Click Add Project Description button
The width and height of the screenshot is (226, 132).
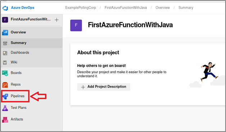[104, 87]
